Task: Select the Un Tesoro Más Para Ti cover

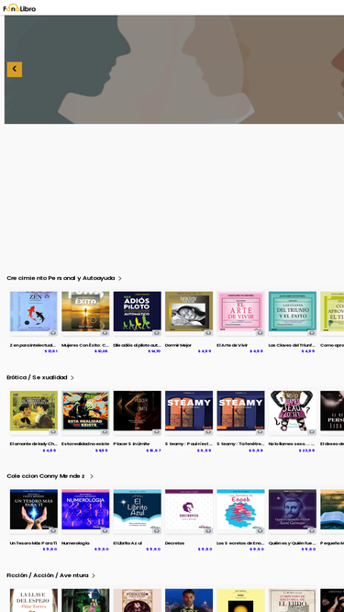Action: (x=34, y=509)
